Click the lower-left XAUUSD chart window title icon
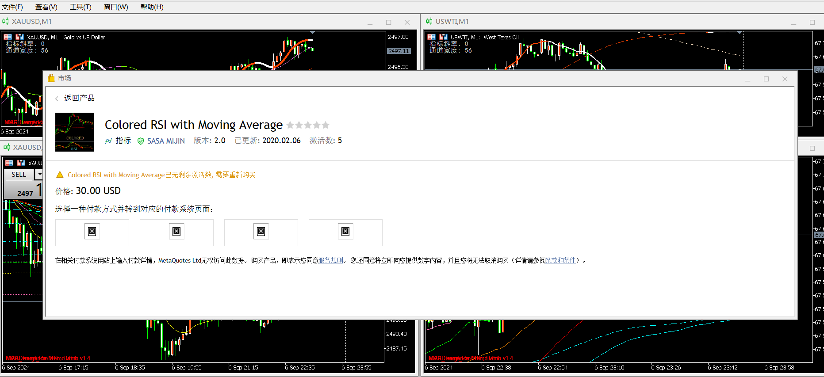This screenshot has width=824, height=377. point(7,147)
